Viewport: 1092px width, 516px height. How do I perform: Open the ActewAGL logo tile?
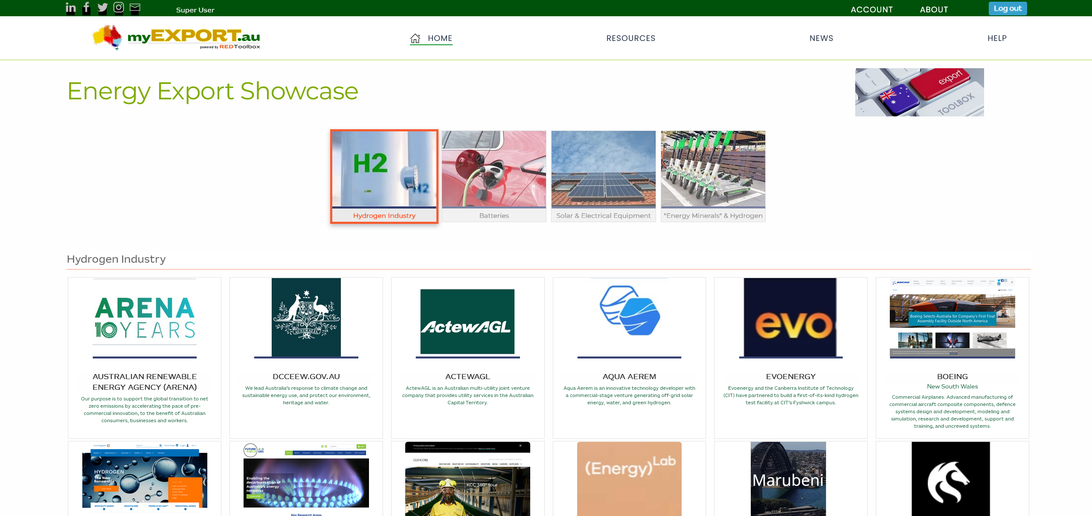coord(468,321)
